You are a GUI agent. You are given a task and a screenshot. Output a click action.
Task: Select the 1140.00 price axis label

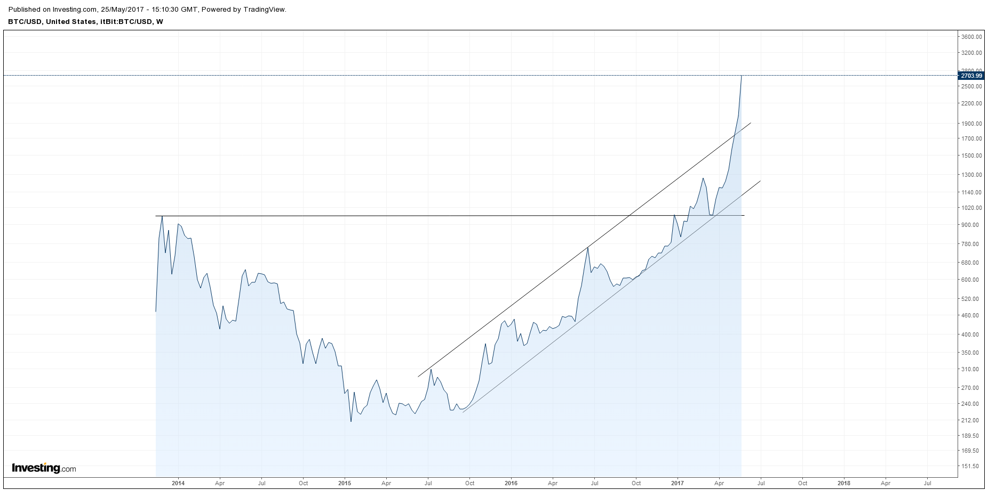click(971, 192)
